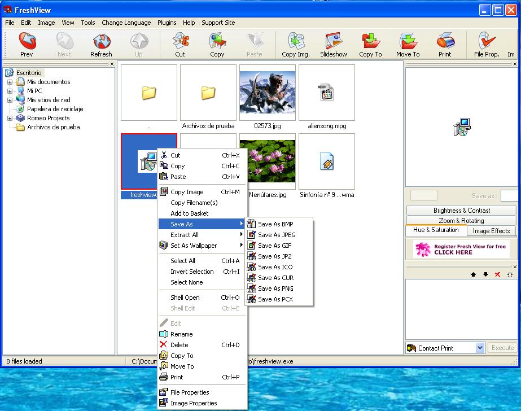The height and width of the screenshot is (411, 521).
Task: Click the Set As Wallpaper menu icon
Action: (x=164, y=245)
